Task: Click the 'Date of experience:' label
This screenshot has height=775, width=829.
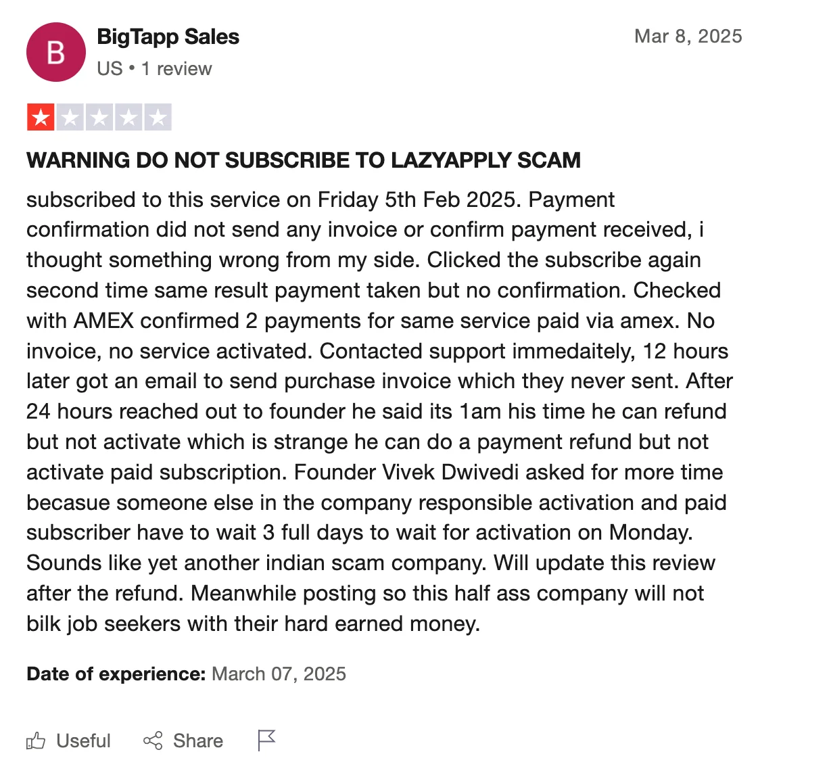Action: pyautogui.click(x=116, y=674)
